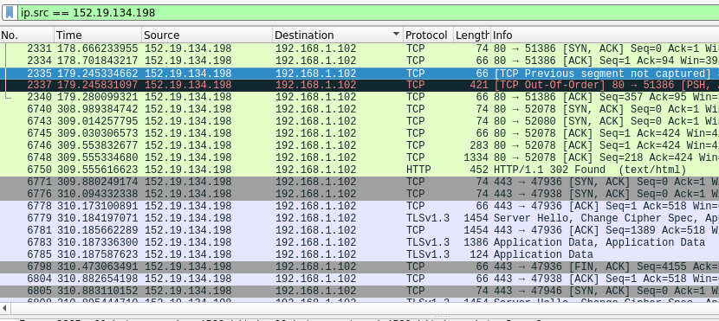719x321 pixels.
Task: Select the TCP Out-Of-Order packet 2337
Action: (359, 85)
